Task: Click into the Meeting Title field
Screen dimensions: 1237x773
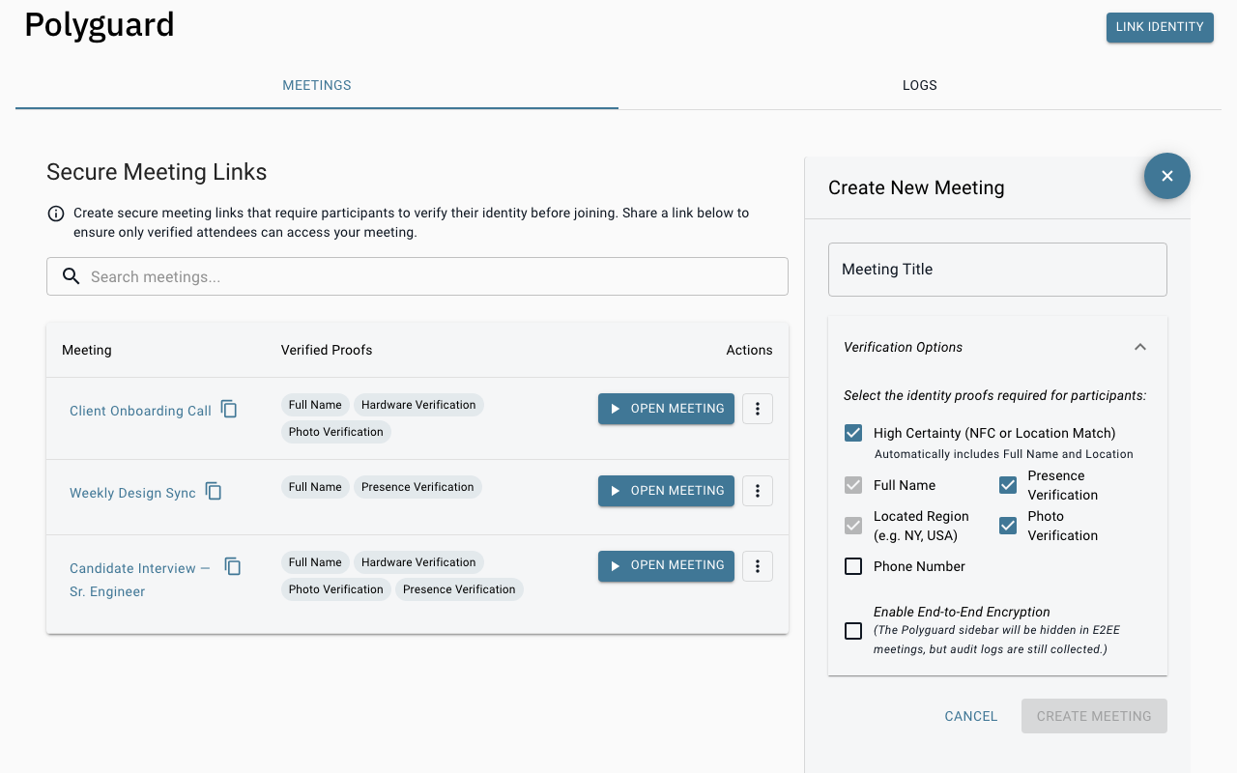Action: (997, 270)
